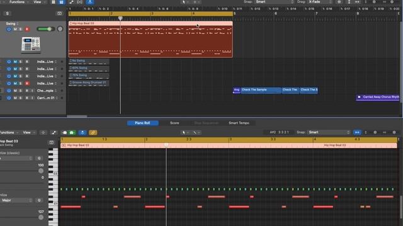Click the drum machine instrument icon on Swing track
The width and height of the screenshot is (403, 226).
pyautogui.click(x=31, y=45)
